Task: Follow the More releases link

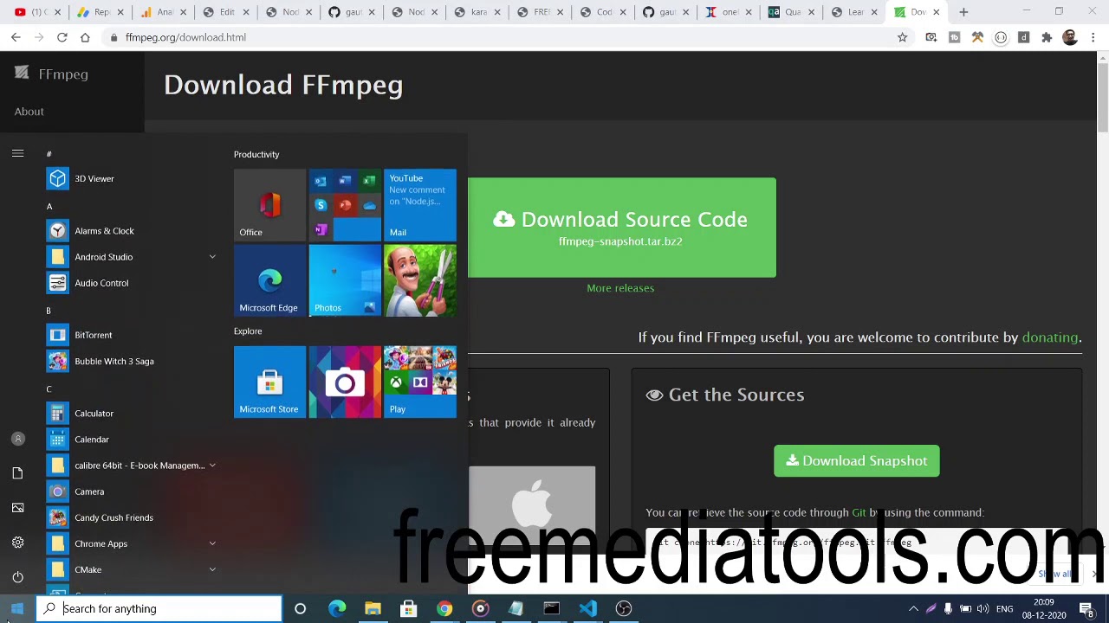Action: pos(620,288)
